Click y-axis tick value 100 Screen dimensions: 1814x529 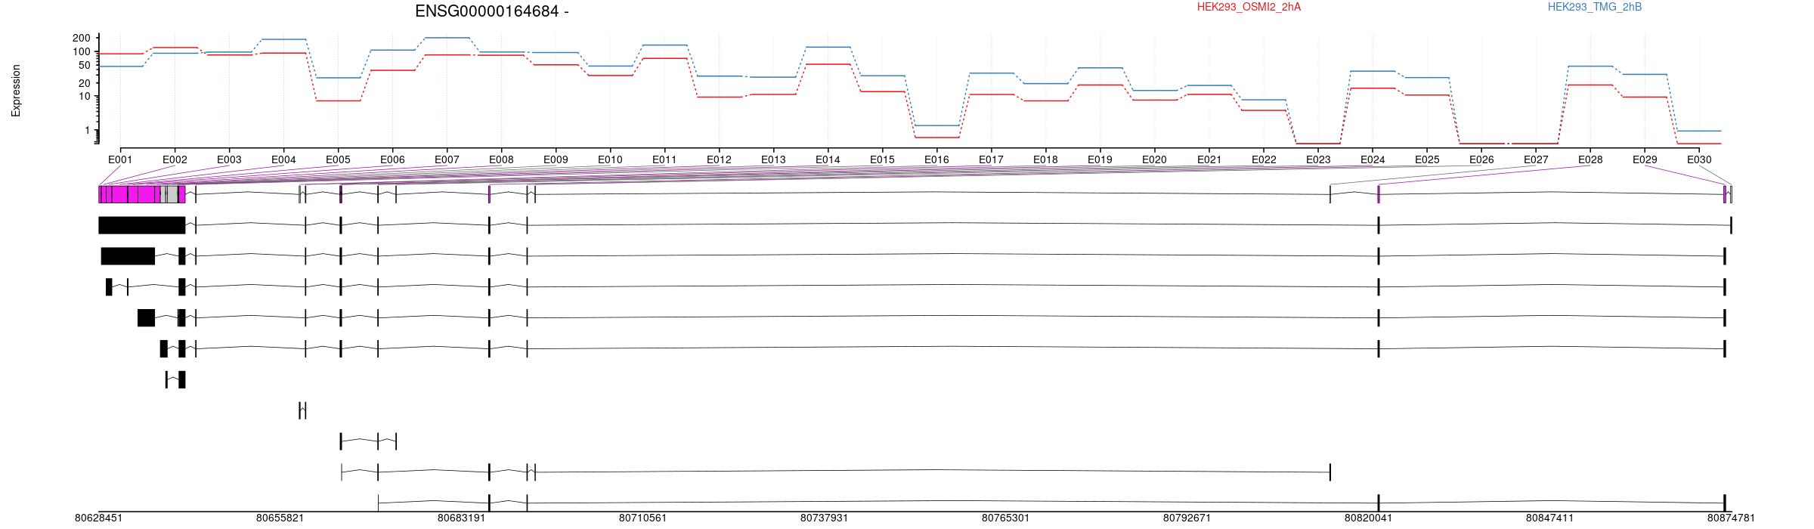[x=82, y=51]
